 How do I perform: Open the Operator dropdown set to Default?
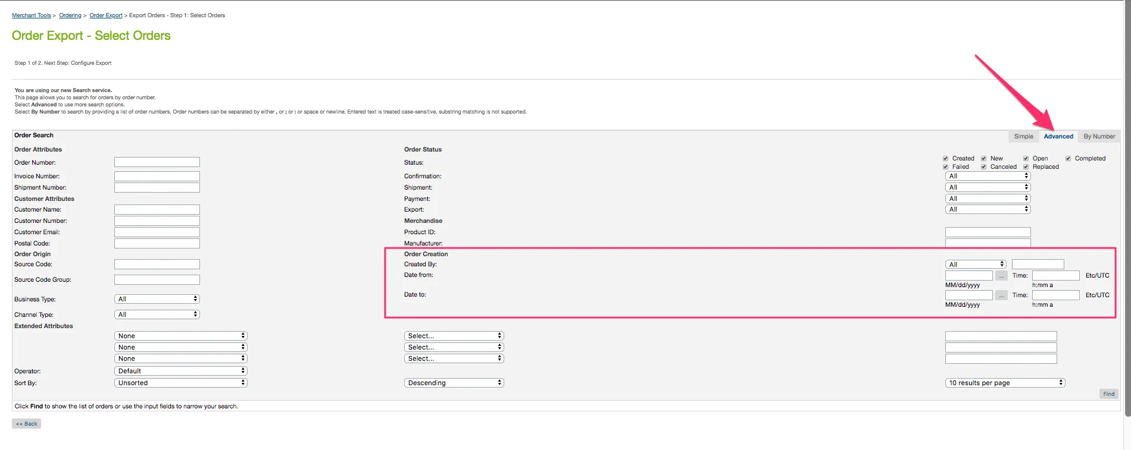(x=180, y=371)
